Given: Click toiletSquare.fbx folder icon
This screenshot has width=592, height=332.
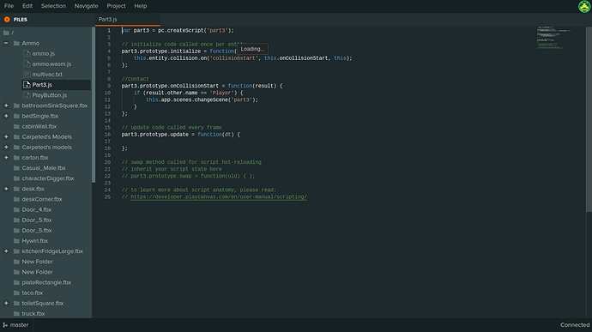Looking at the screenshot, I should pos(16,303).
